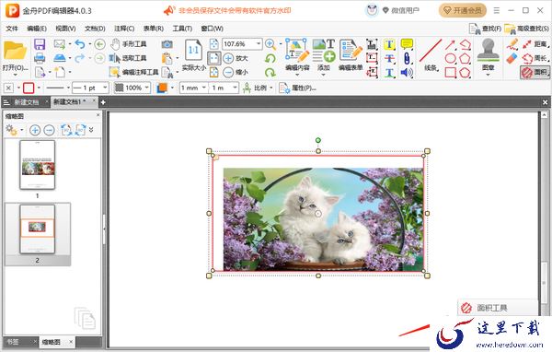Click the camera Snapshot icon
552x352 pixels.
167,44
